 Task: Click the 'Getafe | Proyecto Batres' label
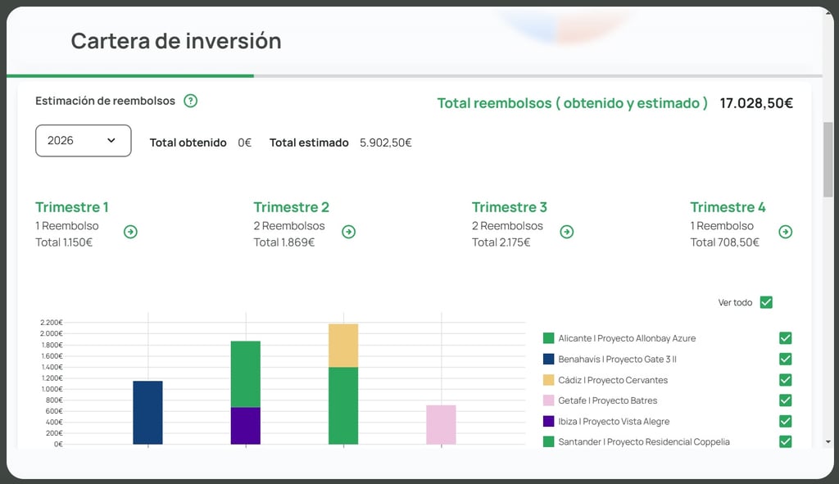coord(607,400)
